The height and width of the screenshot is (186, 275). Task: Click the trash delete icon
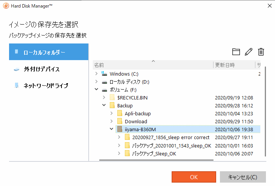[x=261, y=52]
